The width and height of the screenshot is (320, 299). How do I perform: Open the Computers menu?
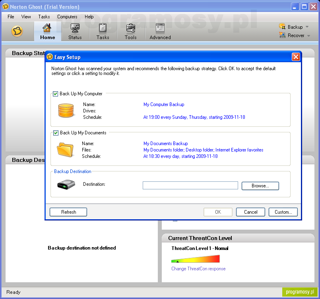(x=67, y=17)
